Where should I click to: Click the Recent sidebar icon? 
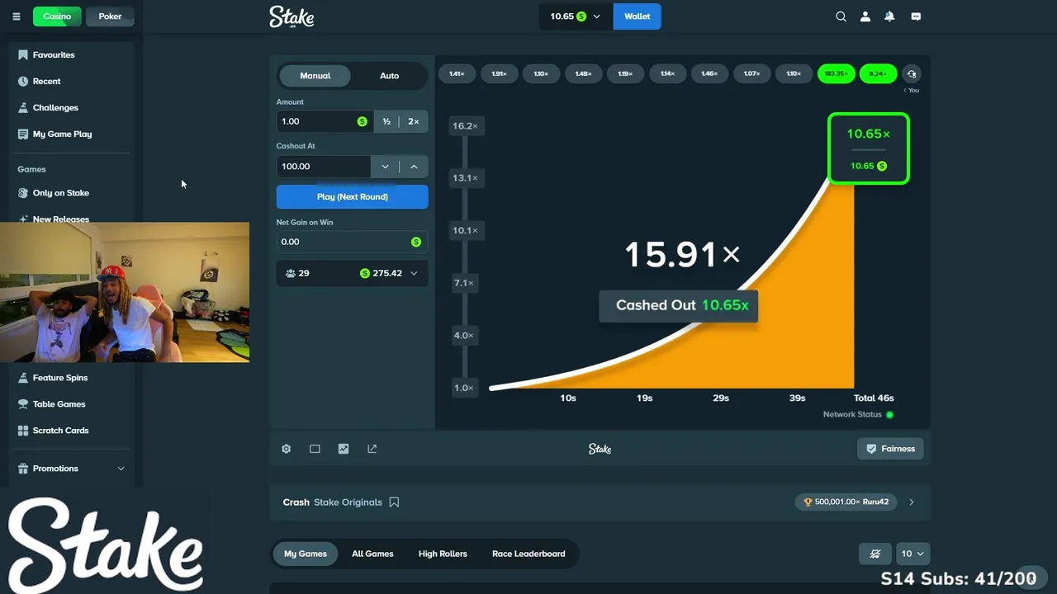pyautogui.click(x=23, y=81)
